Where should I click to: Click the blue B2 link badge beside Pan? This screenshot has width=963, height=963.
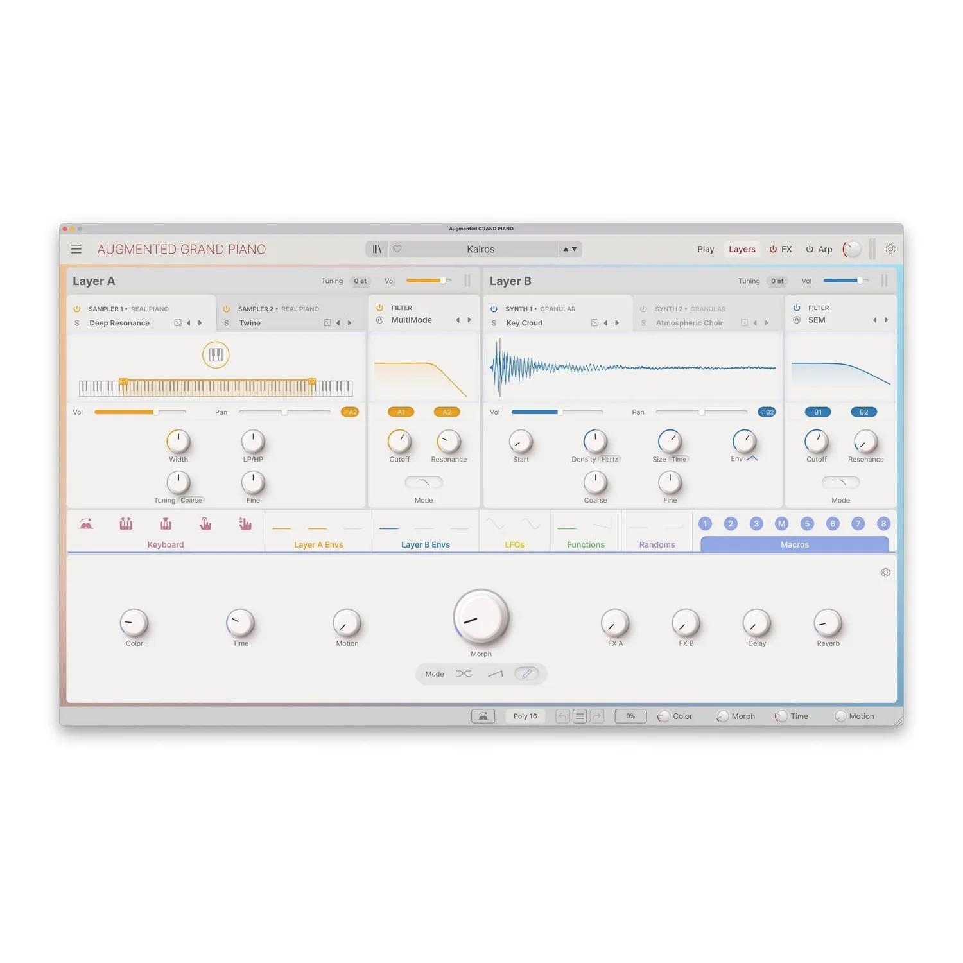(x=767, y=412)
